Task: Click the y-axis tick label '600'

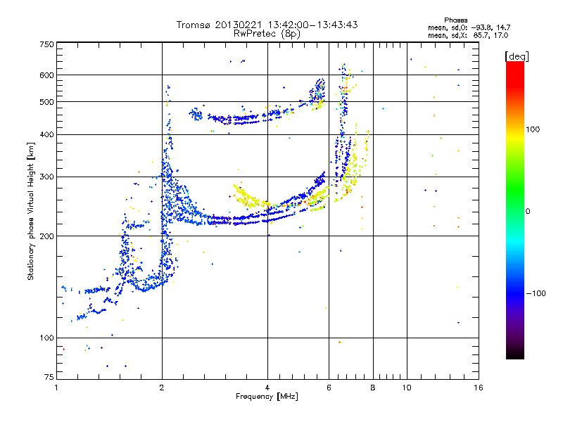Action: (x=46, y=75)
